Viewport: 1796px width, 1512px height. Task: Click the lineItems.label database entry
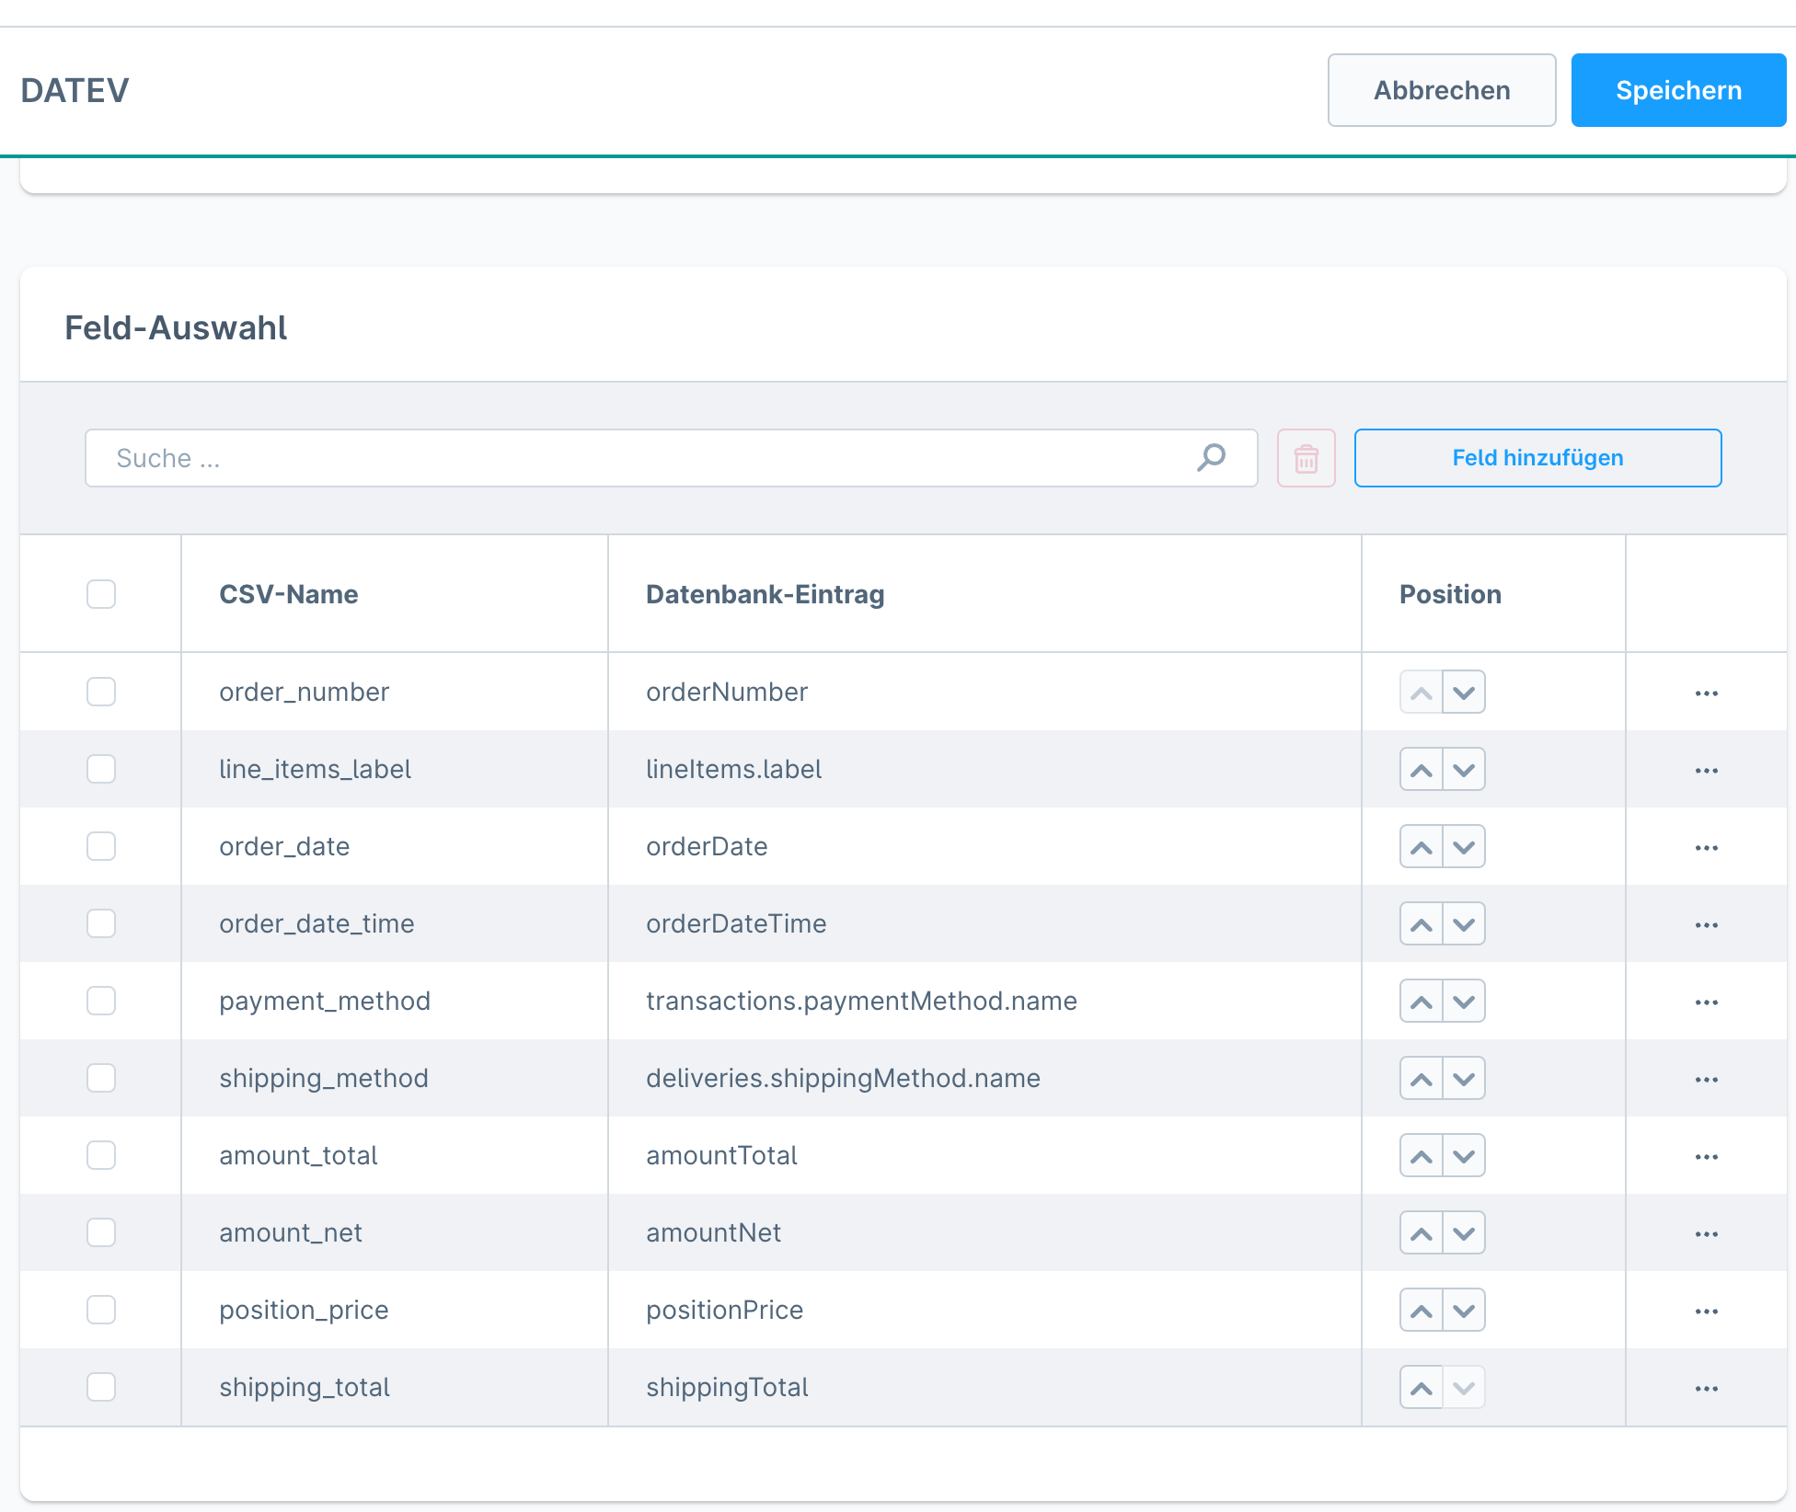733,769
